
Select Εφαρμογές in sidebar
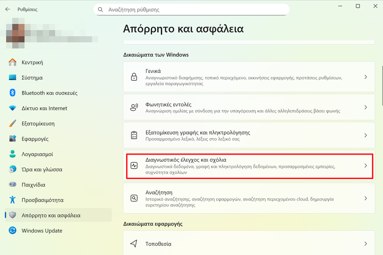click(58, 139)
